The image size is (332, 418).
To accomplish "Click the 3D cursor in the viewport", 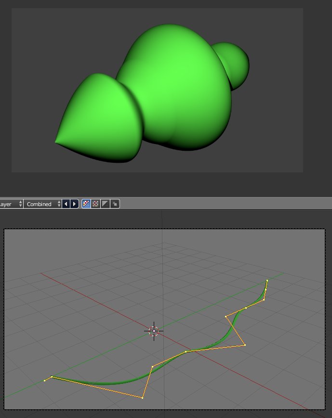I will 154,331.
